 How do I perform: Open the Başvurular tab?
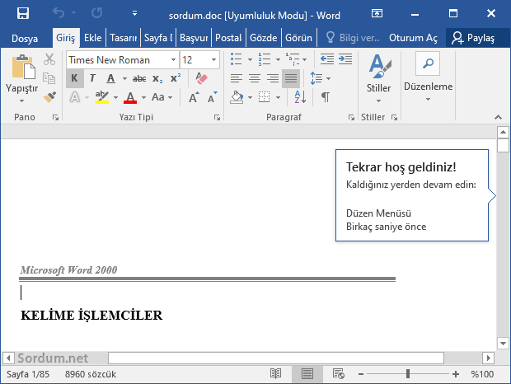[x=194, y=38]
